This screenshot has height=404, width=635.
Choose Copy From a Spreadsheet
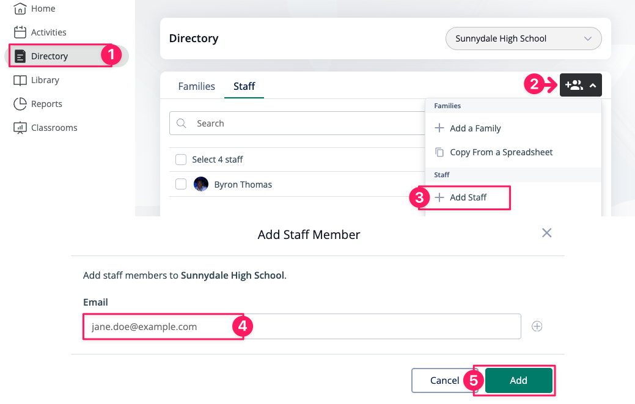502,152
